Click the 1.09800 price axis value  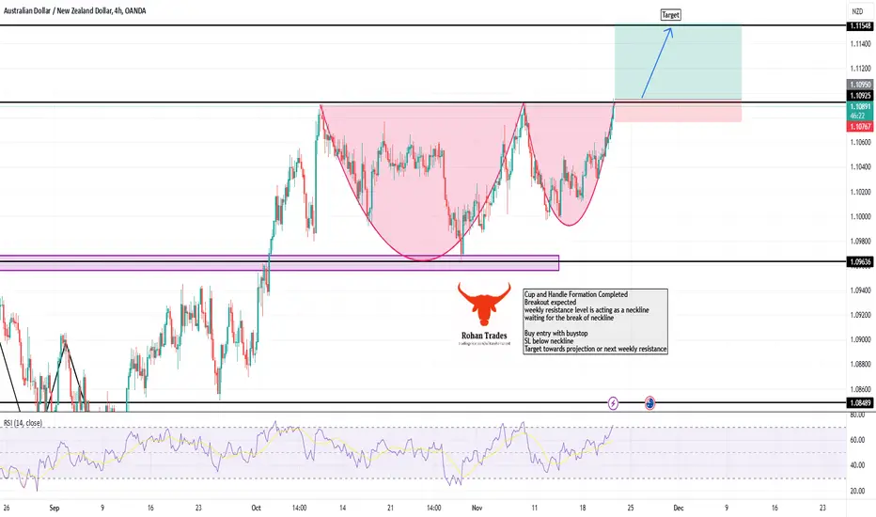[x=860, y=242]
